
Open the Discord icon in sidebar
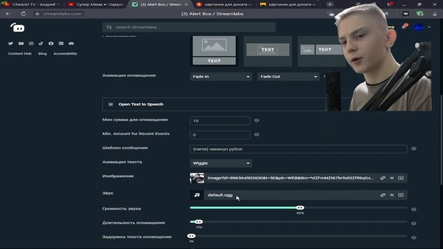(71, 44)
